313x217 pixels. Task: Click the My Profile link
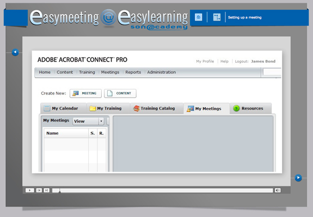point(205,61)
